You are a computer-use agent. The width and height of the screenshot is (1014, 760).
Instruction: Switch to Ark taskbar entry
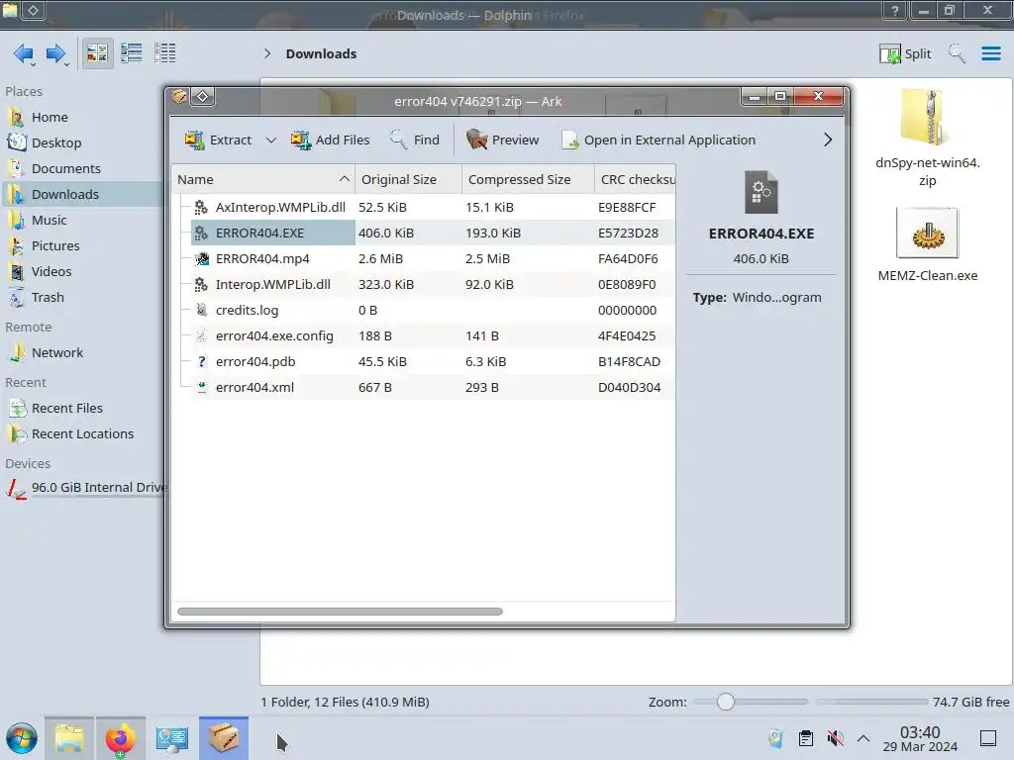[x=224, y=738]
